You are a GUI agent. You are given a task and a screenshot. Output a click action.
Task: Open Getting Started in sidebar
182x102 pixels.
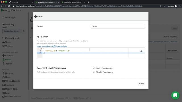point(12,38)
